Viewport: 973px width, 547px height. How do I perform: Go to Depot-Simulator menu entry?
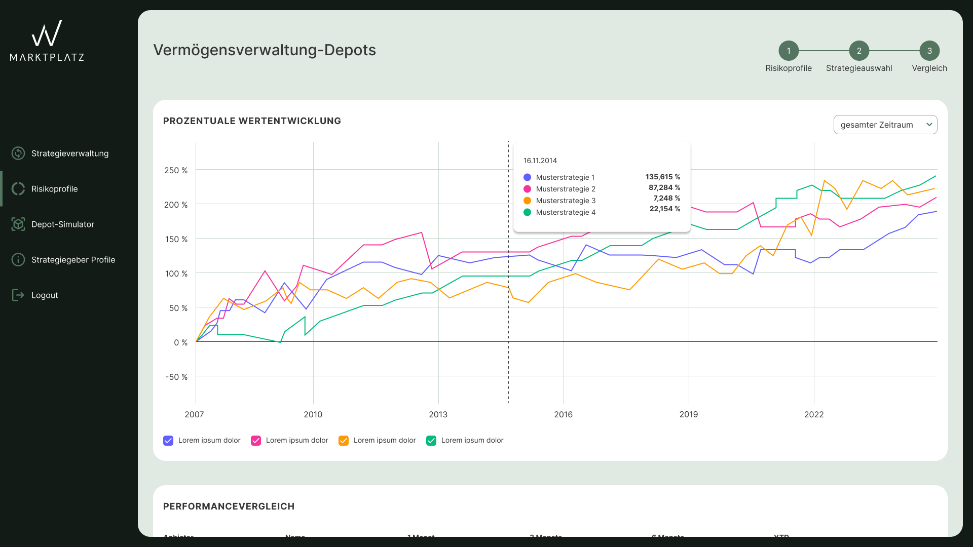point(63,224)
